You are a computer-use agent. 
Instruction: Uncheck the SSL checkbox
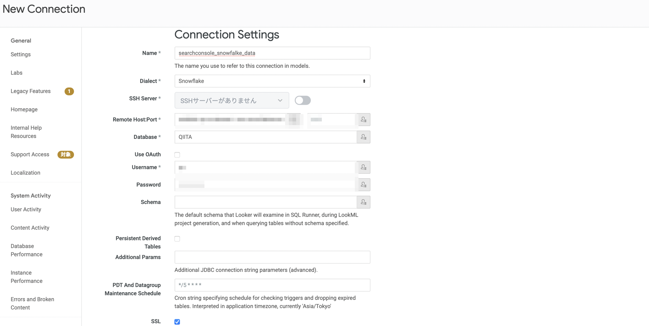[x=177, y=322]
